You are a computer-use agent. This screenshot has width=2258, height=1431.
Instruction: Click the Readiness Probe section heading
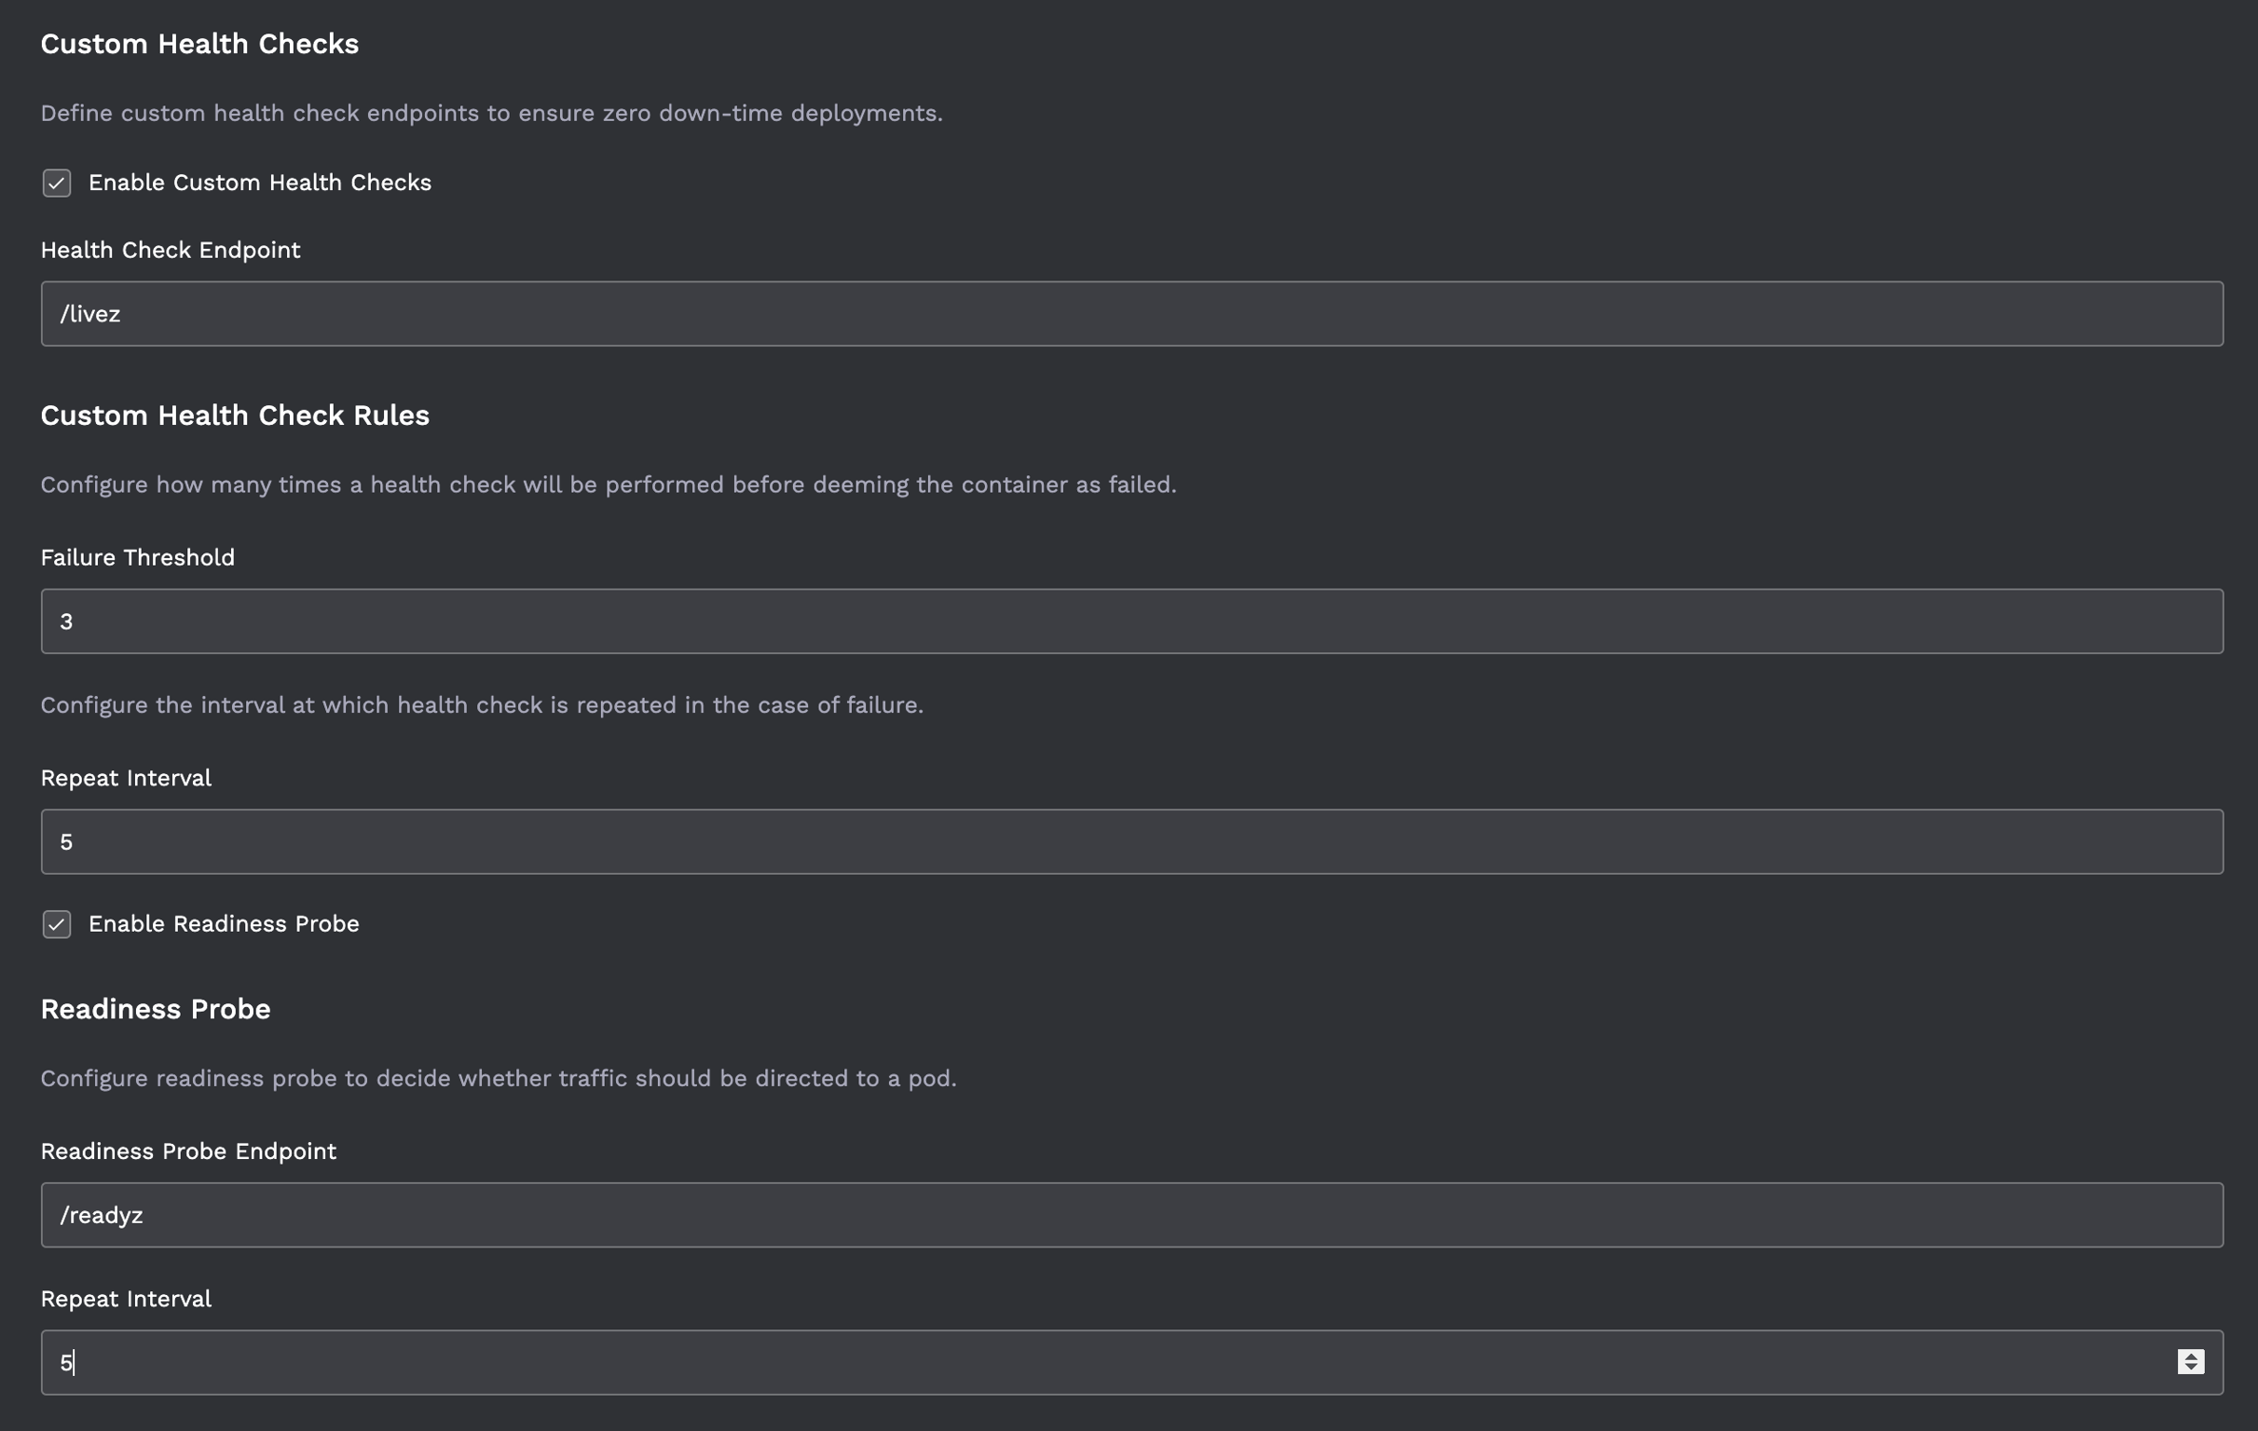[156, 1009]
